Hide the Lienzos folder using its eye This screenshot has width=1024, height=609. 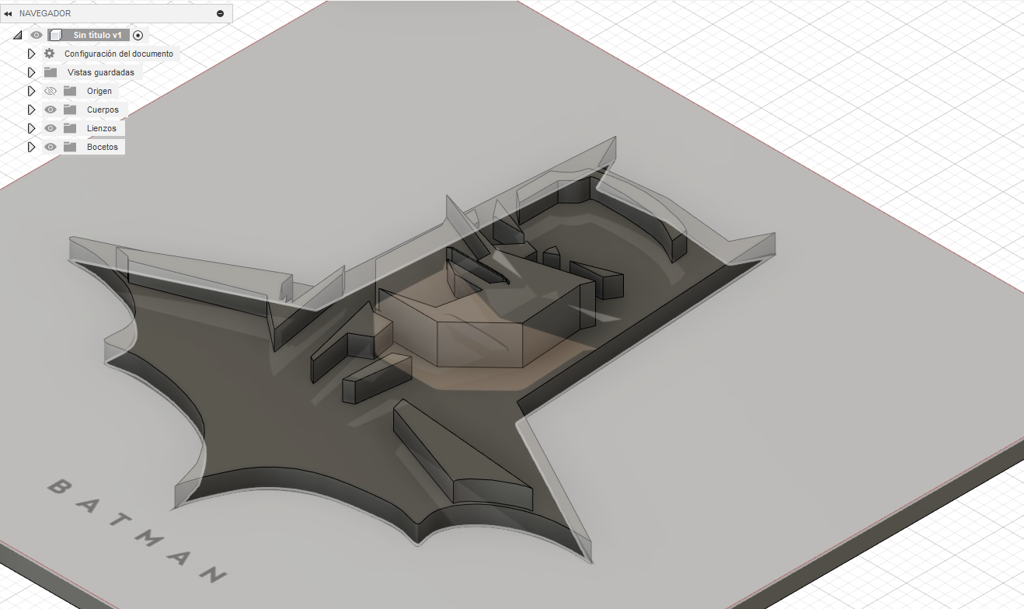[51, 128]
